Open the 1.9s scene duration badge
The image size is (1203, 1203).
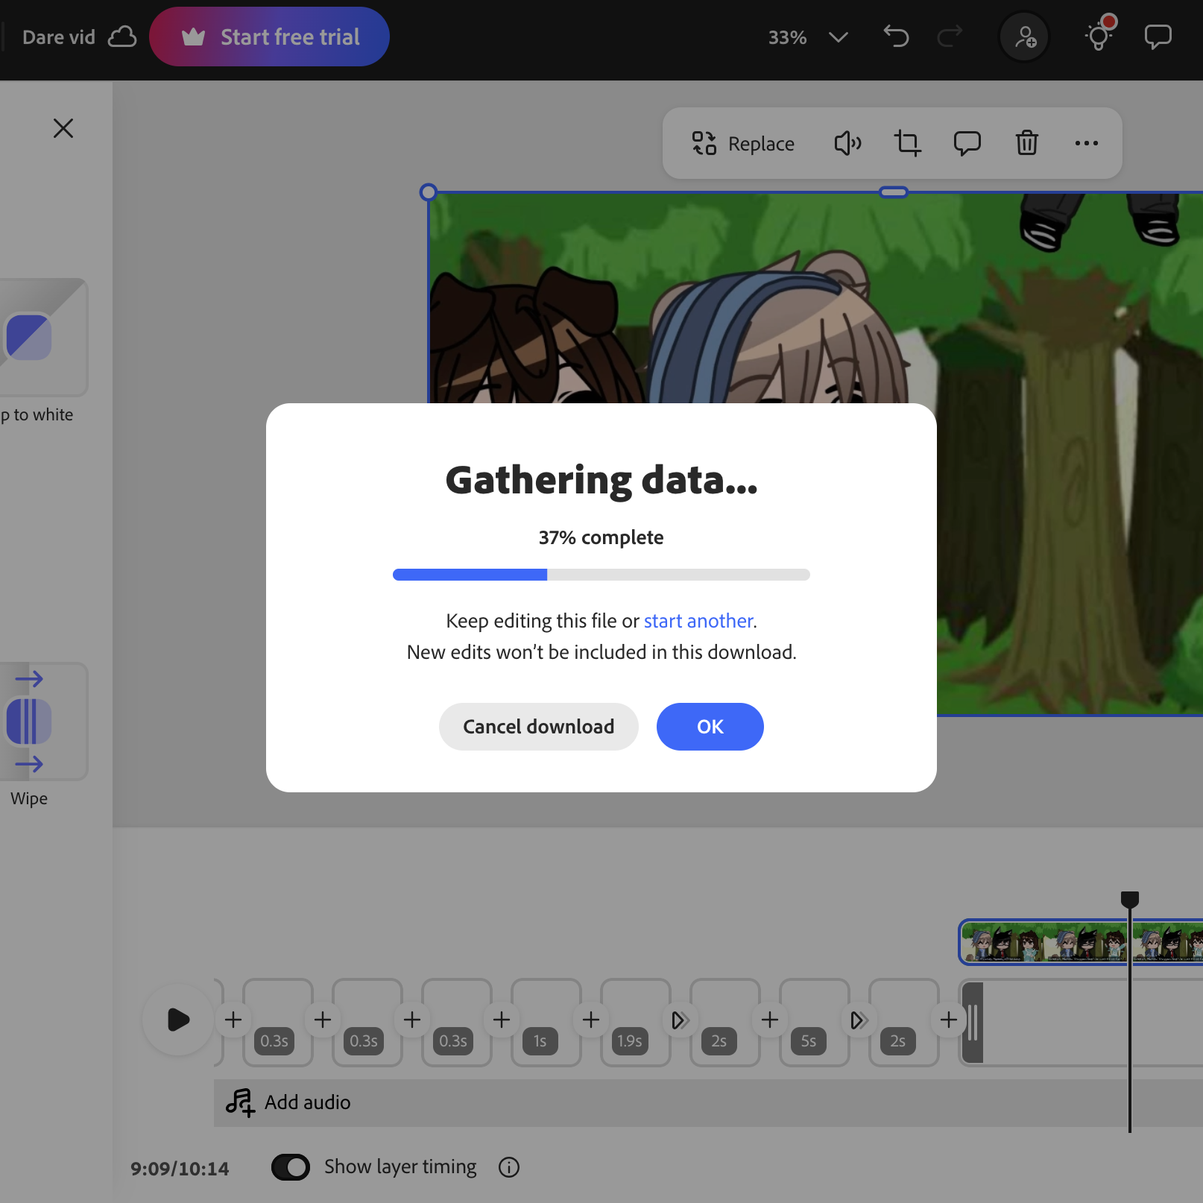pyautogui.click(x=630, y=1041)
